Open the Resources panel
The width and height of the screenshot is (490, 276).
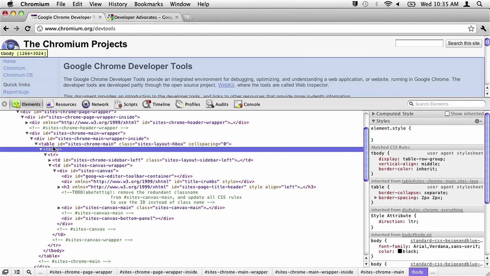tap(61, 104)
